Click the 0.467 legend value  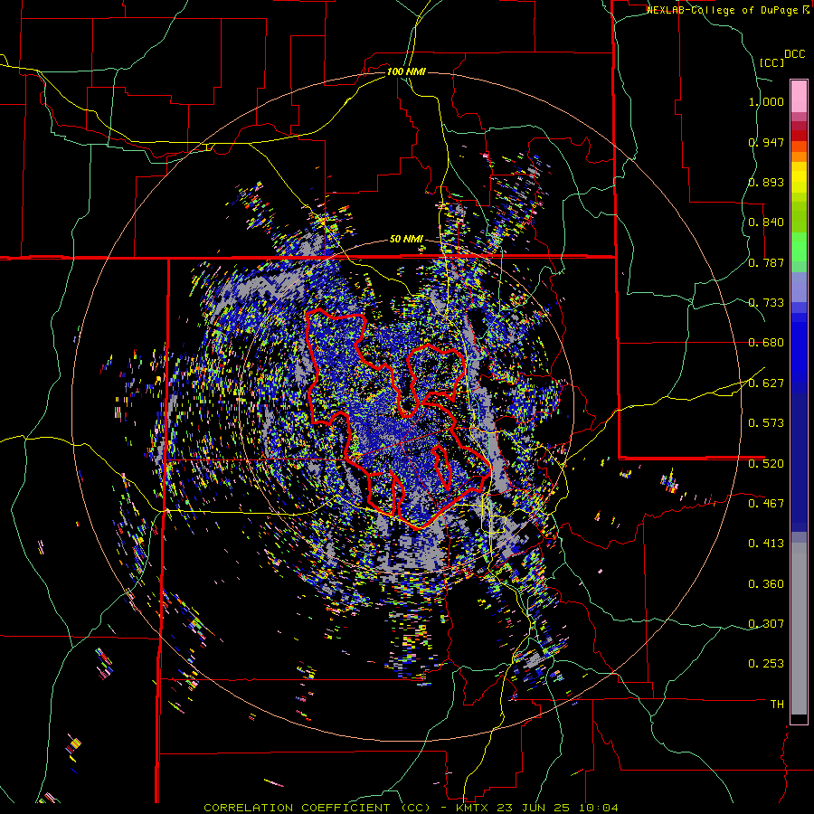pos(766,504)
